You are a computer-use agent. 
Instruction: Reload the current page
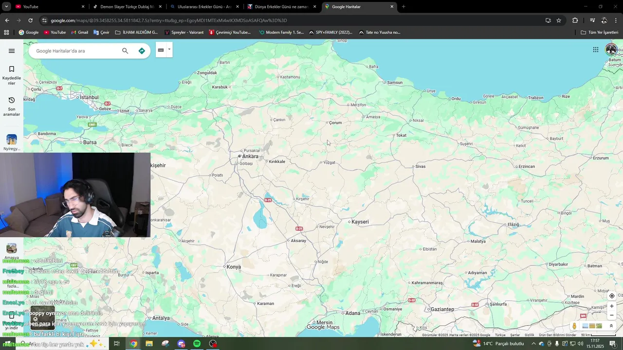coord(30,20)
